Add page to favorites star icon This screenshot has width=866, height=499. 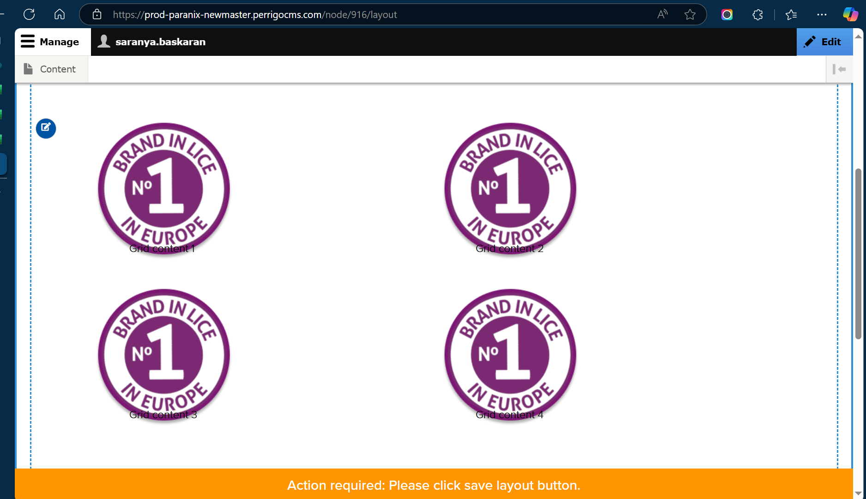(x=690, y=14)
